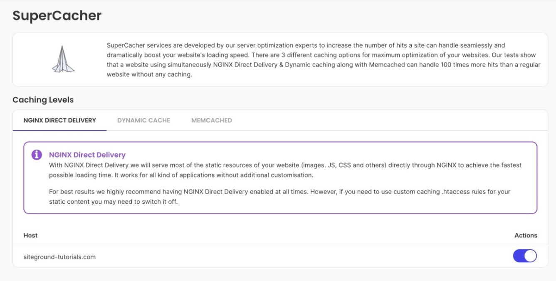Viewport: 556px width, 281px height.
Task: Select the NGINX DIRECT DELIVERY tab
Action: [59, 120]
